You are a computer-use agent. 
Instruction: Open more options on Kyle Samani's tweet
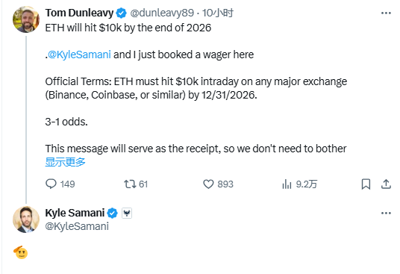point(386,213)
